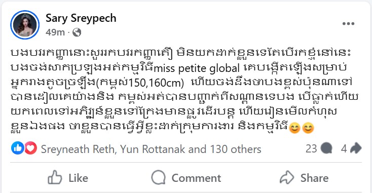Image resolution: width=372 pixels, height=193 pixels.
Task: Open Sary Sreypech profile picture
Action: 25,25
